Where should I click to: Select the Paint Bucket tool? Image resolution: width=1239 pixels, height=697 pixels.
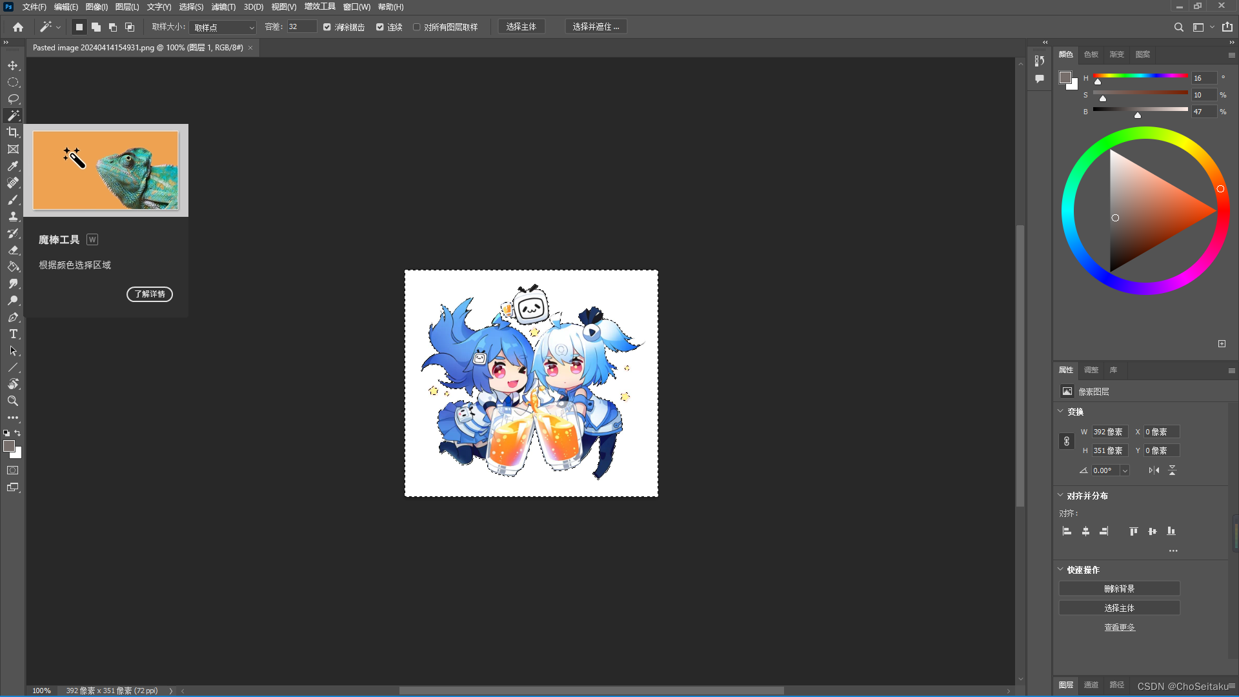[x=13, y=267]
